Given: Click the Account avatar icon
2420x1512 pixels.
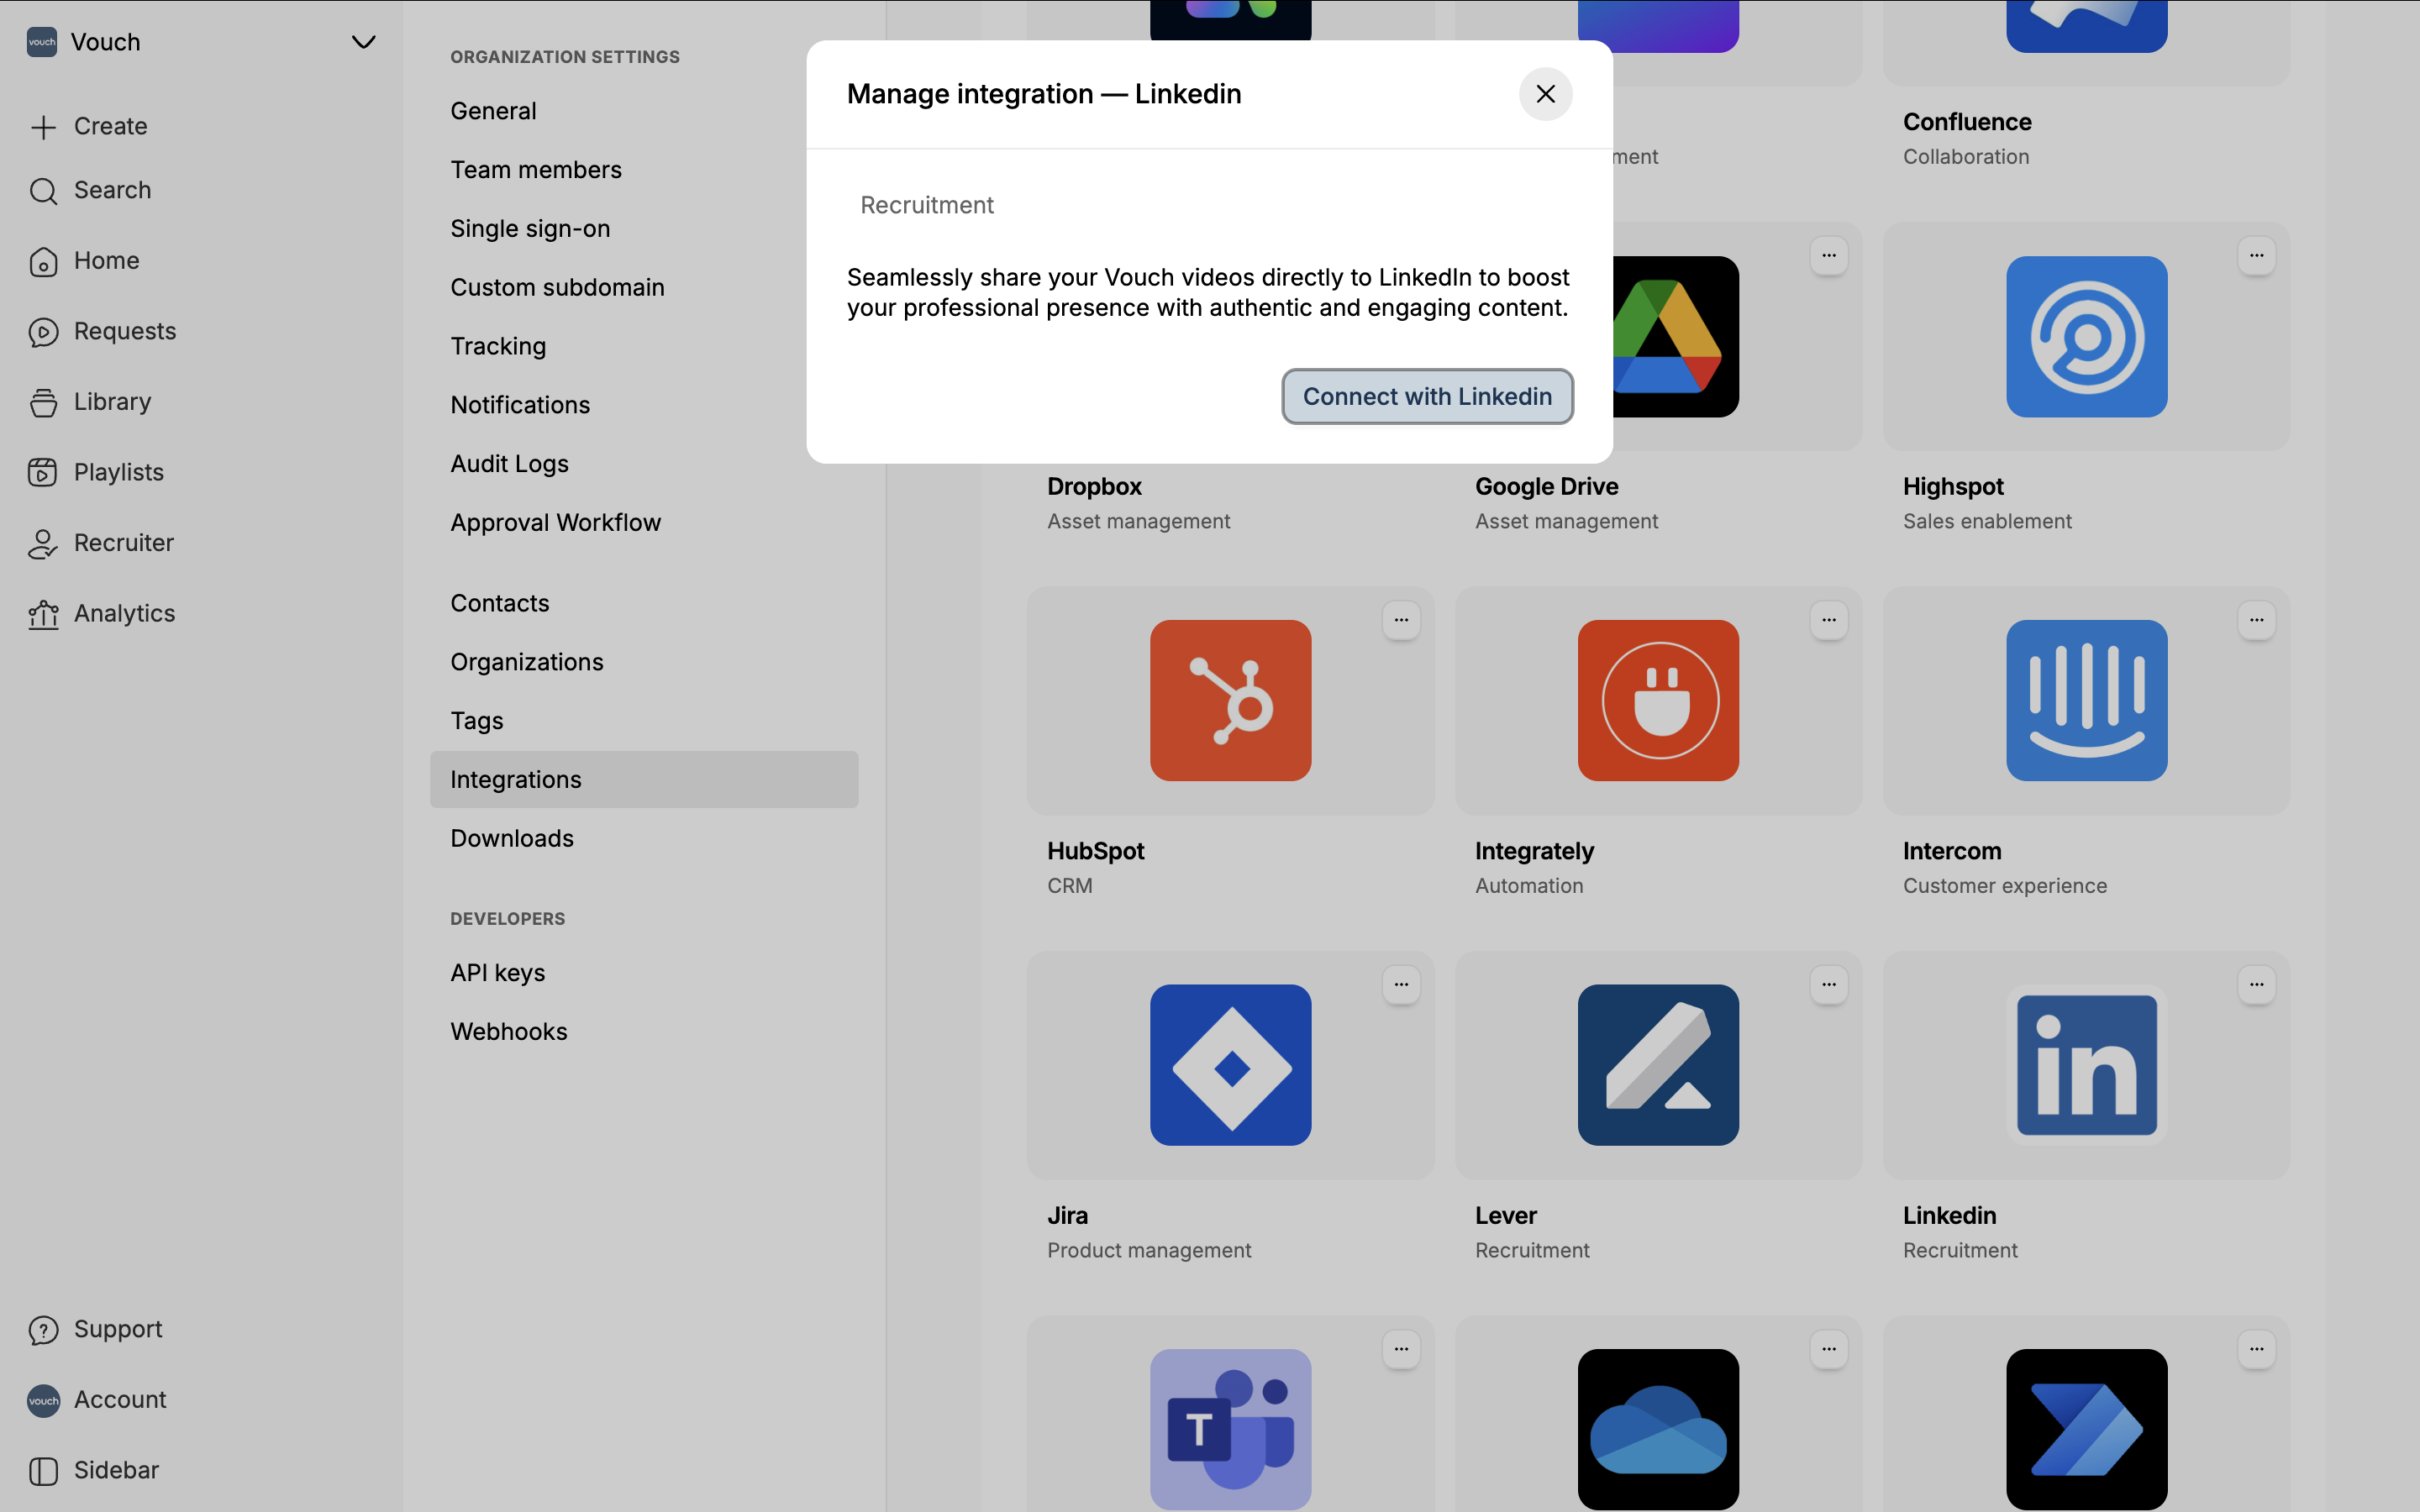Looking at the screenshot, I should tap(43, 1400).
